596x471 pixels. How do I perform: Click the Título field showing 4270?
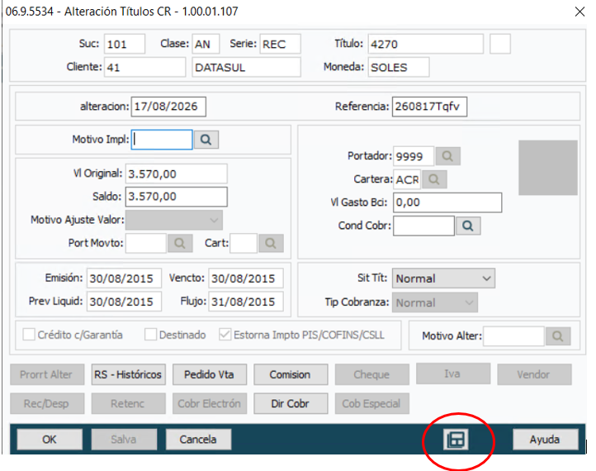[426, 44]
